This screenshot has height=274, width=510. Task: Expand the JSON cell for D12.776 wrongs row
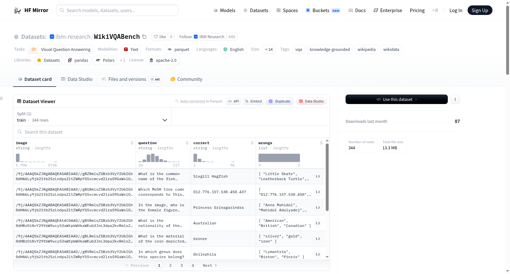coord(318,192)
